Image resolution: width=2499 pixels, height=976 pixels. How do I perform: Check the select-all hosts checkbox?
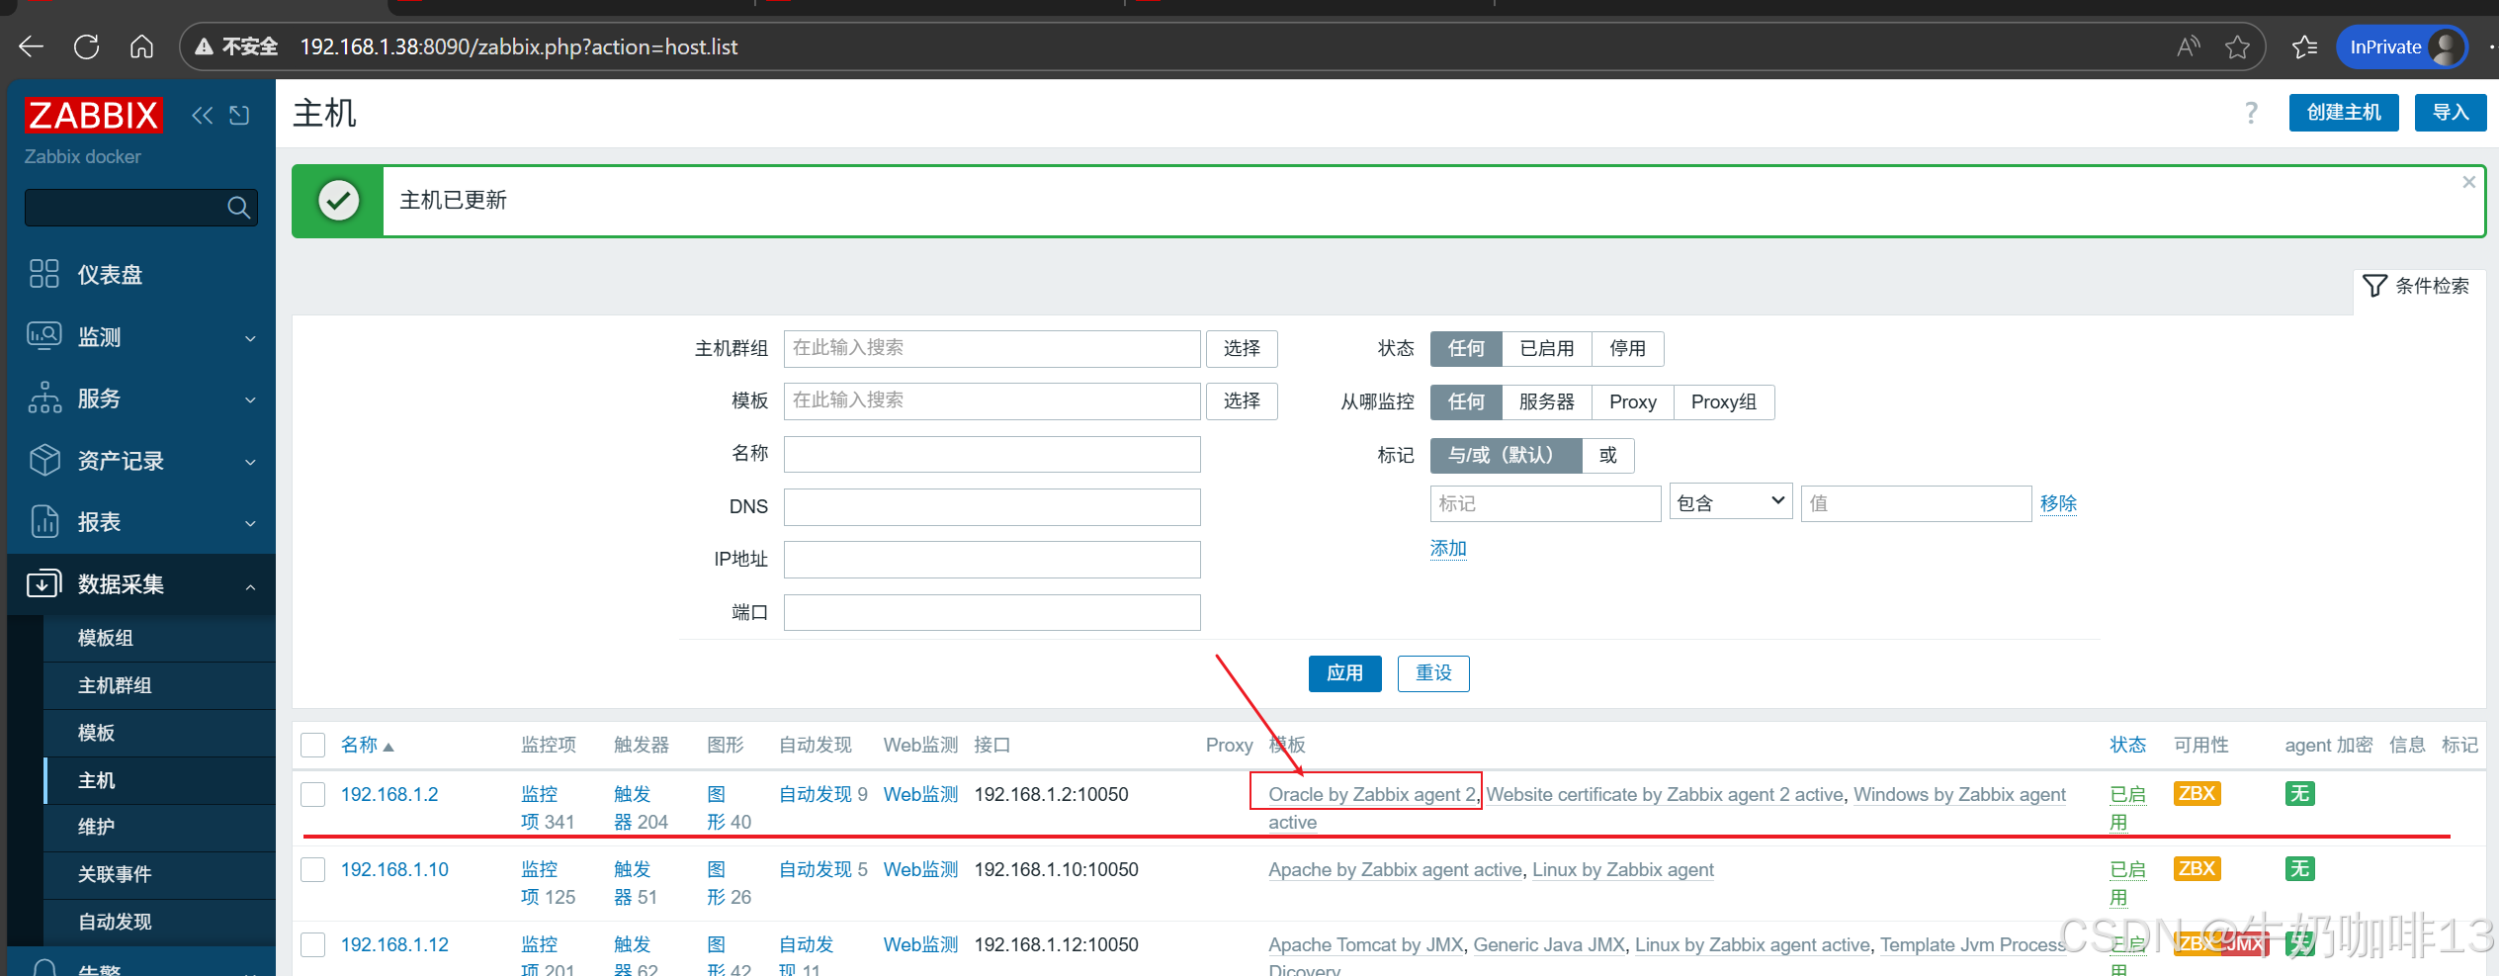(313, 745)
